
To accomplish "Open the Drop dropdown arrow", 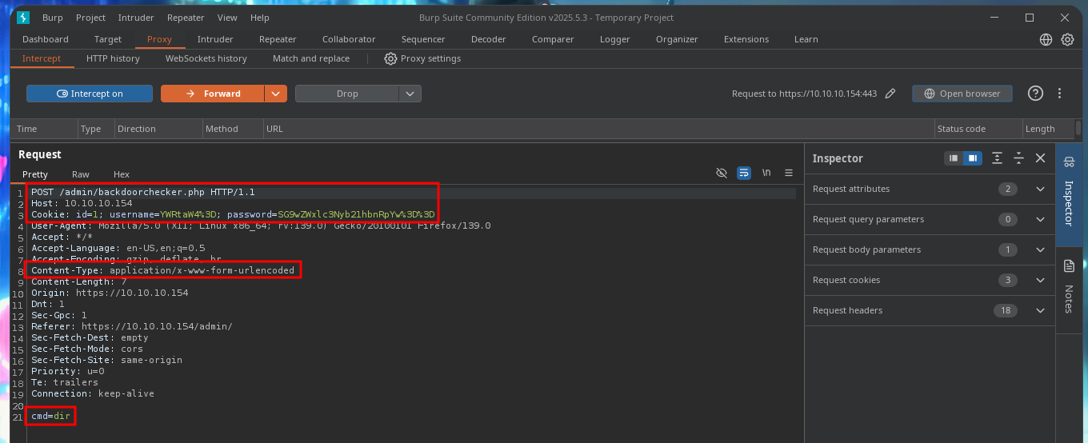I will tap(410, 94).
